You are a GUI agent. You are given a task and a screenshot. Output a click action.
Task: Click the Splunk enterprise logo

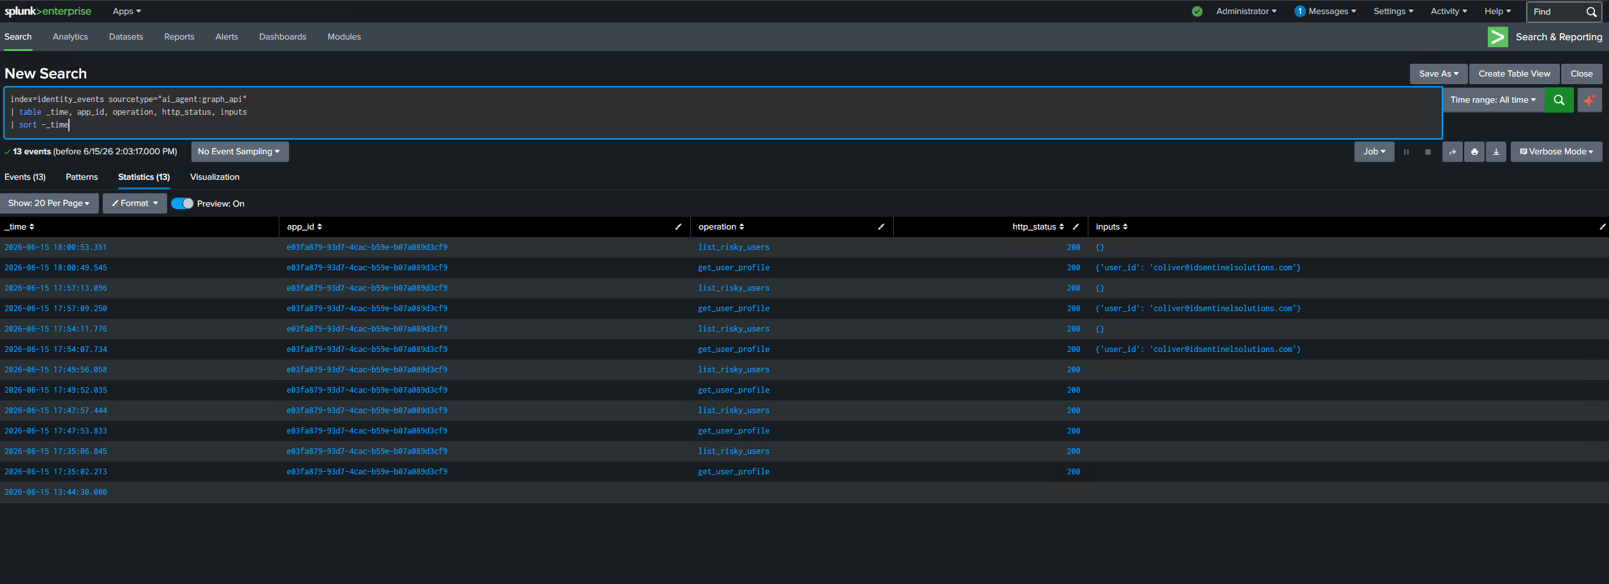[x=48, y=11]
